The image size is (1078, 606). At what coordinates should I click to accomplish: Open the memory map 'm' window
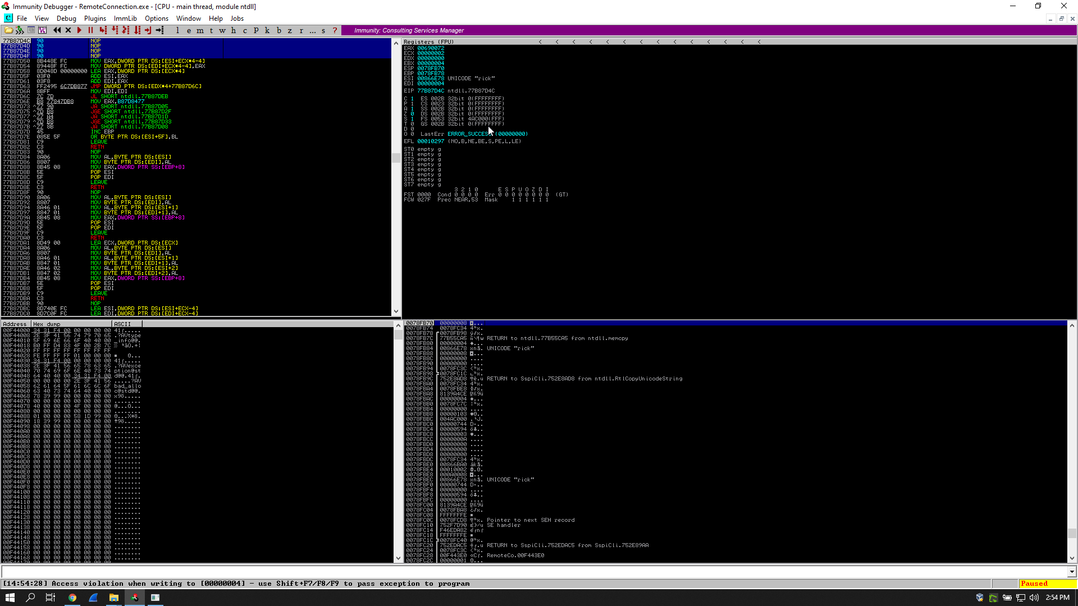click(x=200, y=30)
